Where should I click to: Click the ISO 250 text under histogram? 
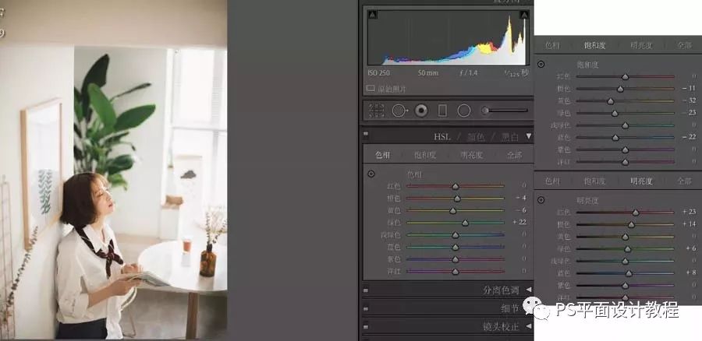(378, 73)
